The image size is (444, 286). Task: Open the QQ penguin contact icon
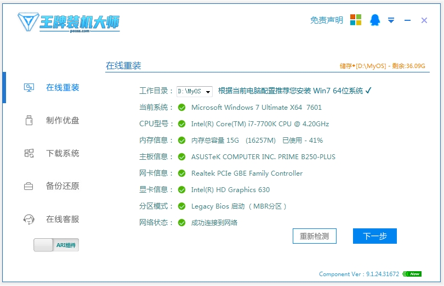tap(375, 20)
